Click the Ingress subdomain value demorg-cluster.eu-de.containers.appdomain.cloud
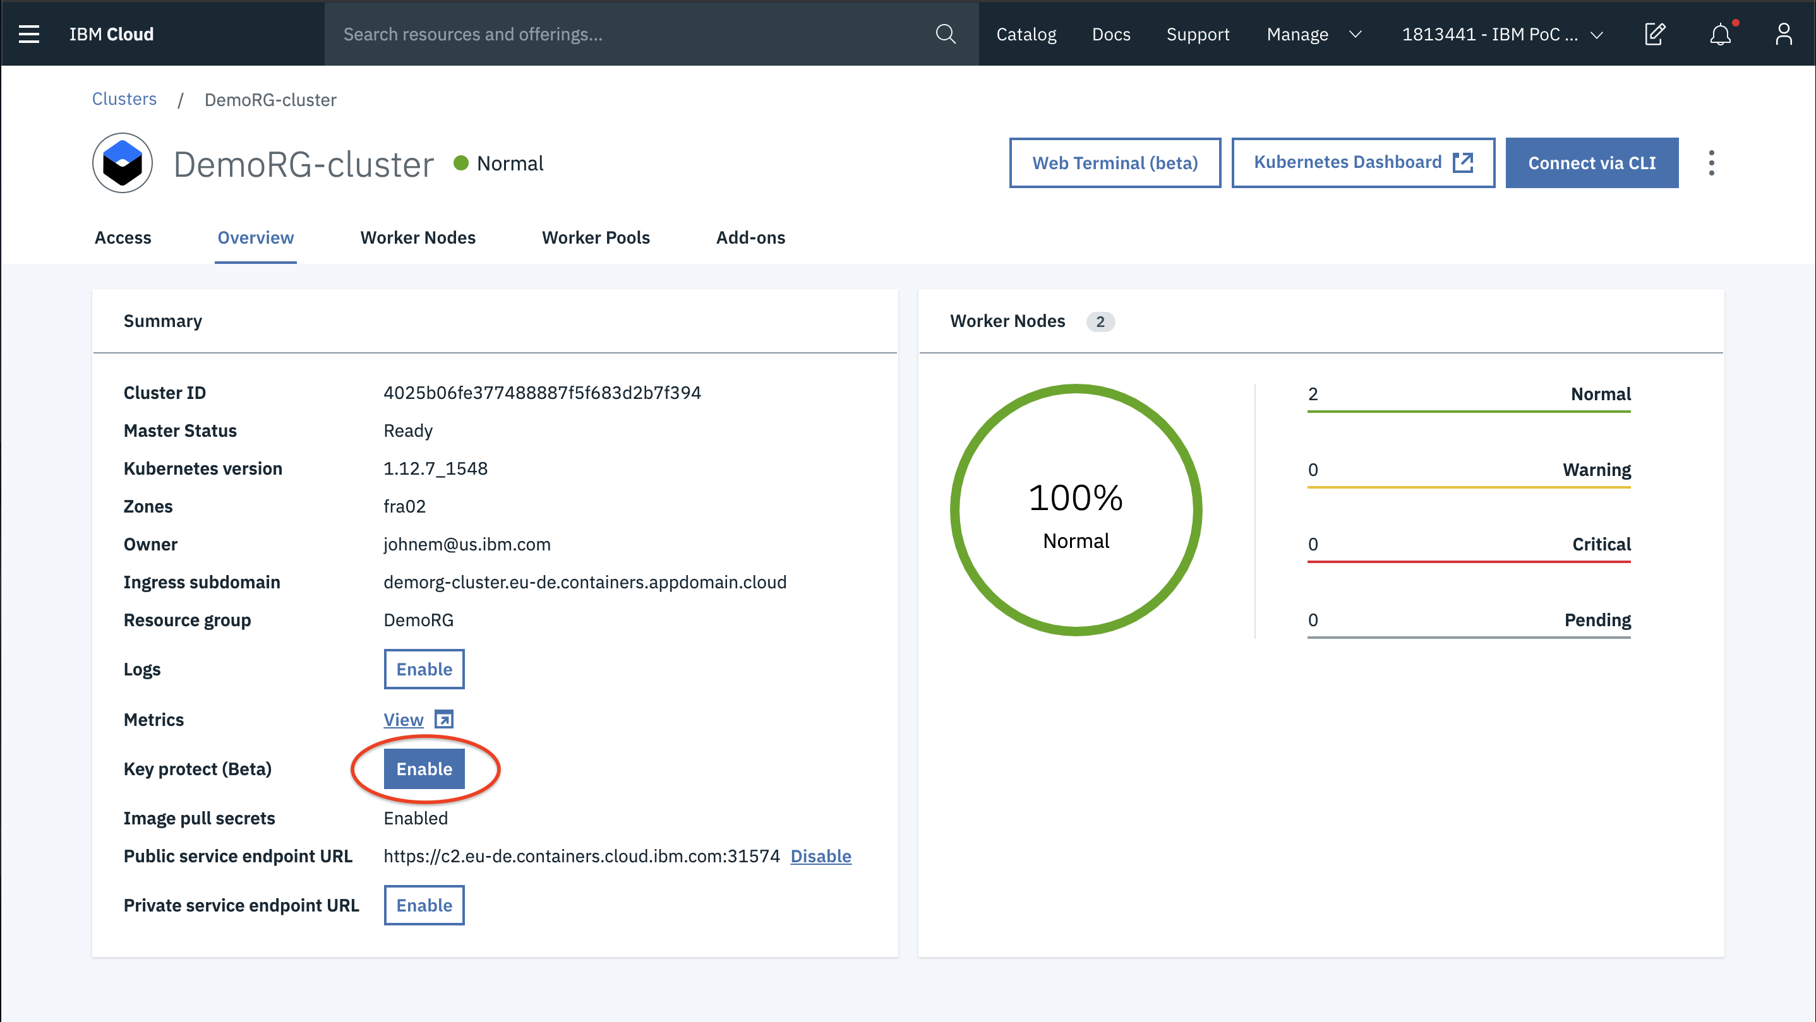Image resolution: width=1816 pixels, height=1022 pixels. pos(585,582)
